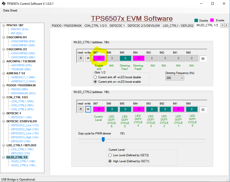Click the TI logo in the title bar
The width and height of the screenshot is (230, 182).
point(4,3)
